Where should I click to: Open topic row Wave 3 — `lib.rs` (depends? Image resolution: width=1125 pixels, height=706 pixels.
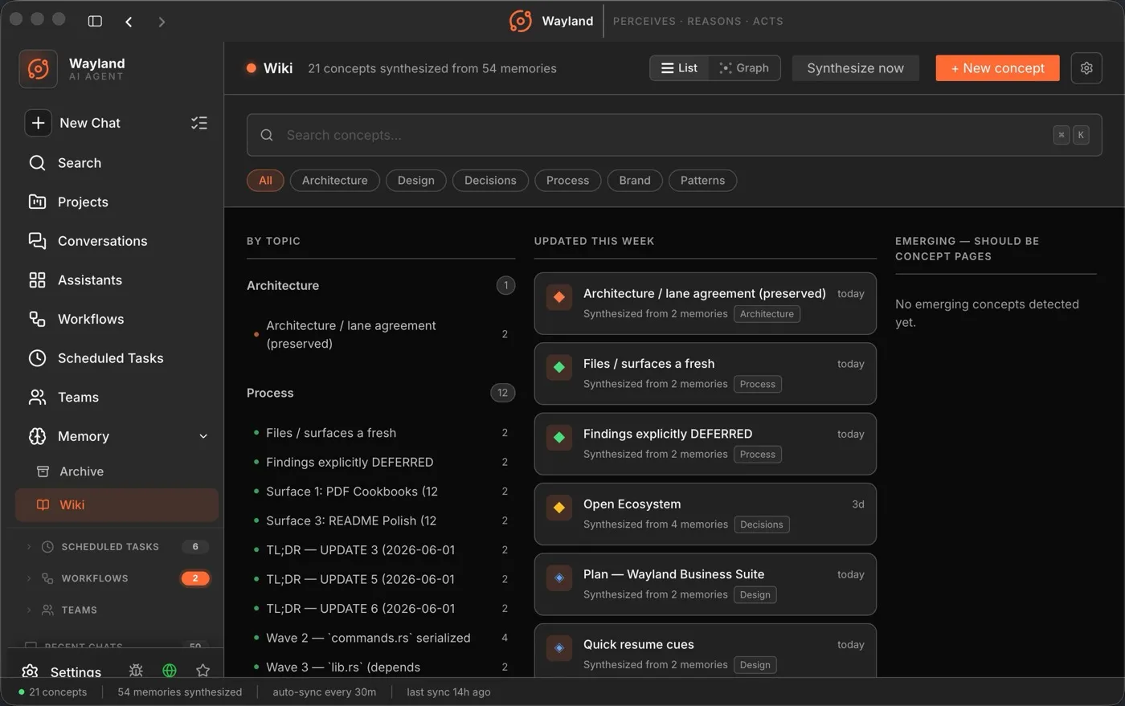(x=381, y=667)
